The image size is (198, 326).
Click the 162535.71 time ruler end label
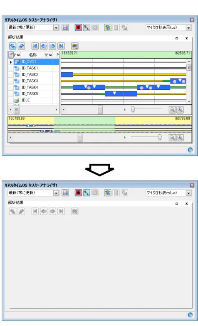(x=182, y=53)
